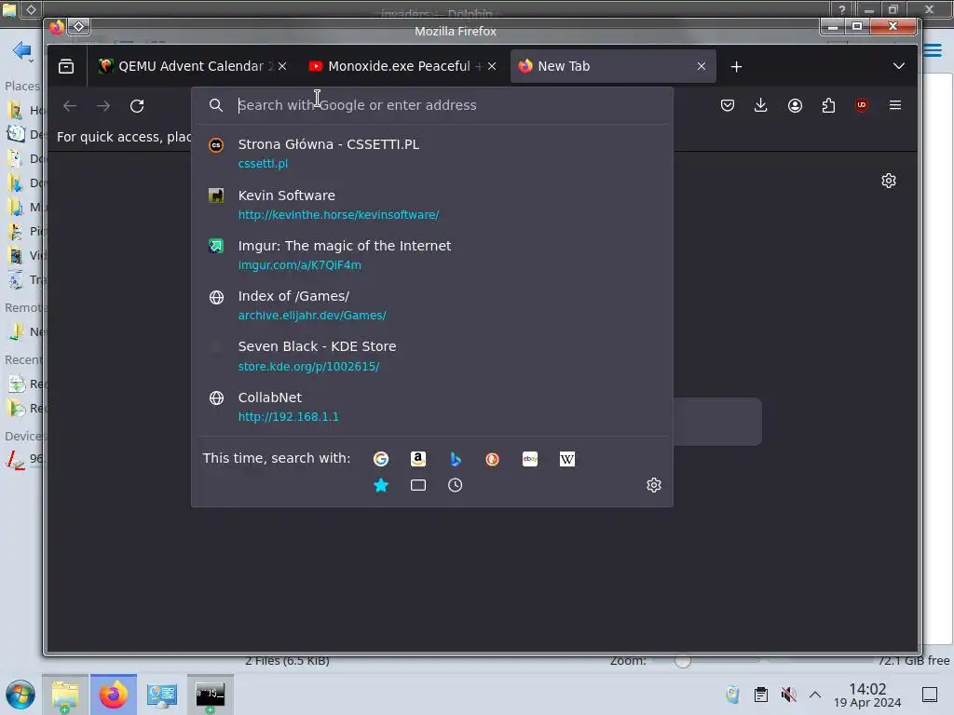Image resolution: width=954 pixels, height=715 pixels.
Task: Open search settings gear in dropdown
Action: pos(654,485)
